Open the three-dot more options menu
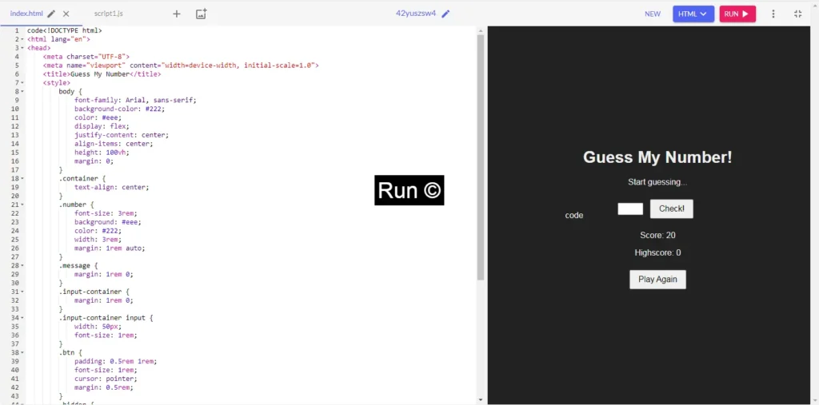 point(773,14)
